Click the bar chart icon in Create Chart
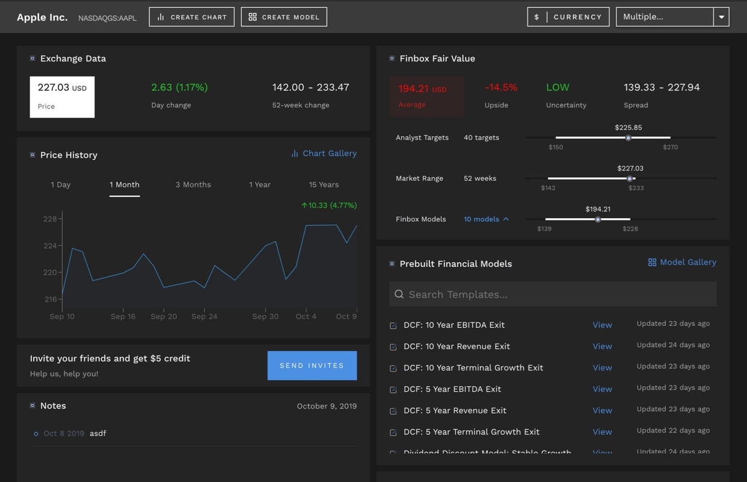This screenshot has width=747, height=482. pos(161,17)
